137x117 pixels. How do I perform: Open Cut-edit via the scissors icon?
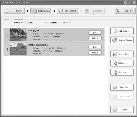(115, 54)
